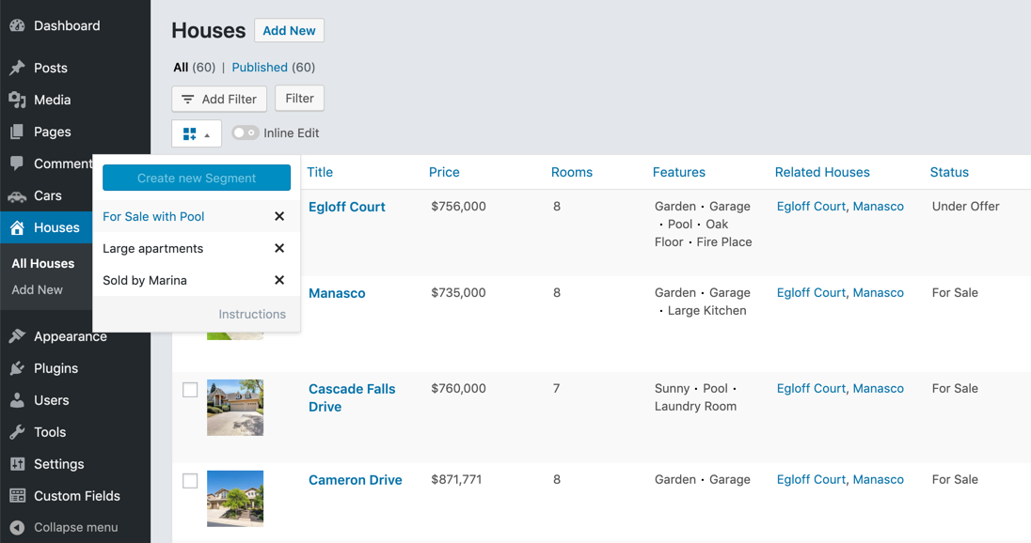Remove the Sold by Marina segment
Viewport: 1031px width, 543px height.
click(279, 280)
